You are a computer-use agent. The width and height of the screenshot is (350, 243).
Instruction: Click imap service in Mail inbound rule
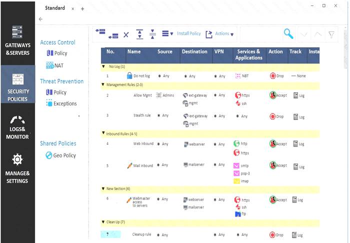[x=241, y=181]
